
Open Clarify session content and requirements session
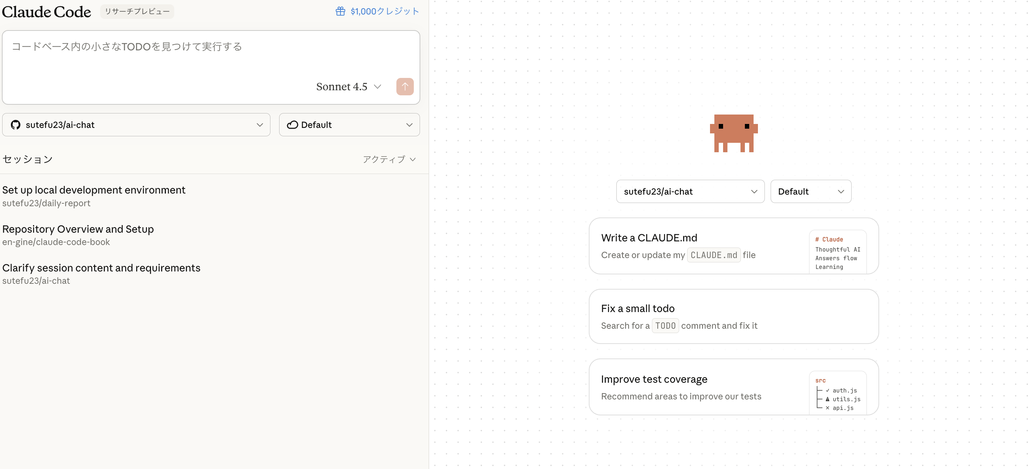101,268
